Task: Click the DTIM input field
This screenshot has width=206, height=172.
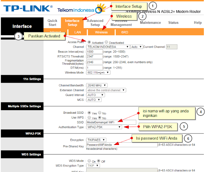Action: pyautogui.click(x=94, y=68)
